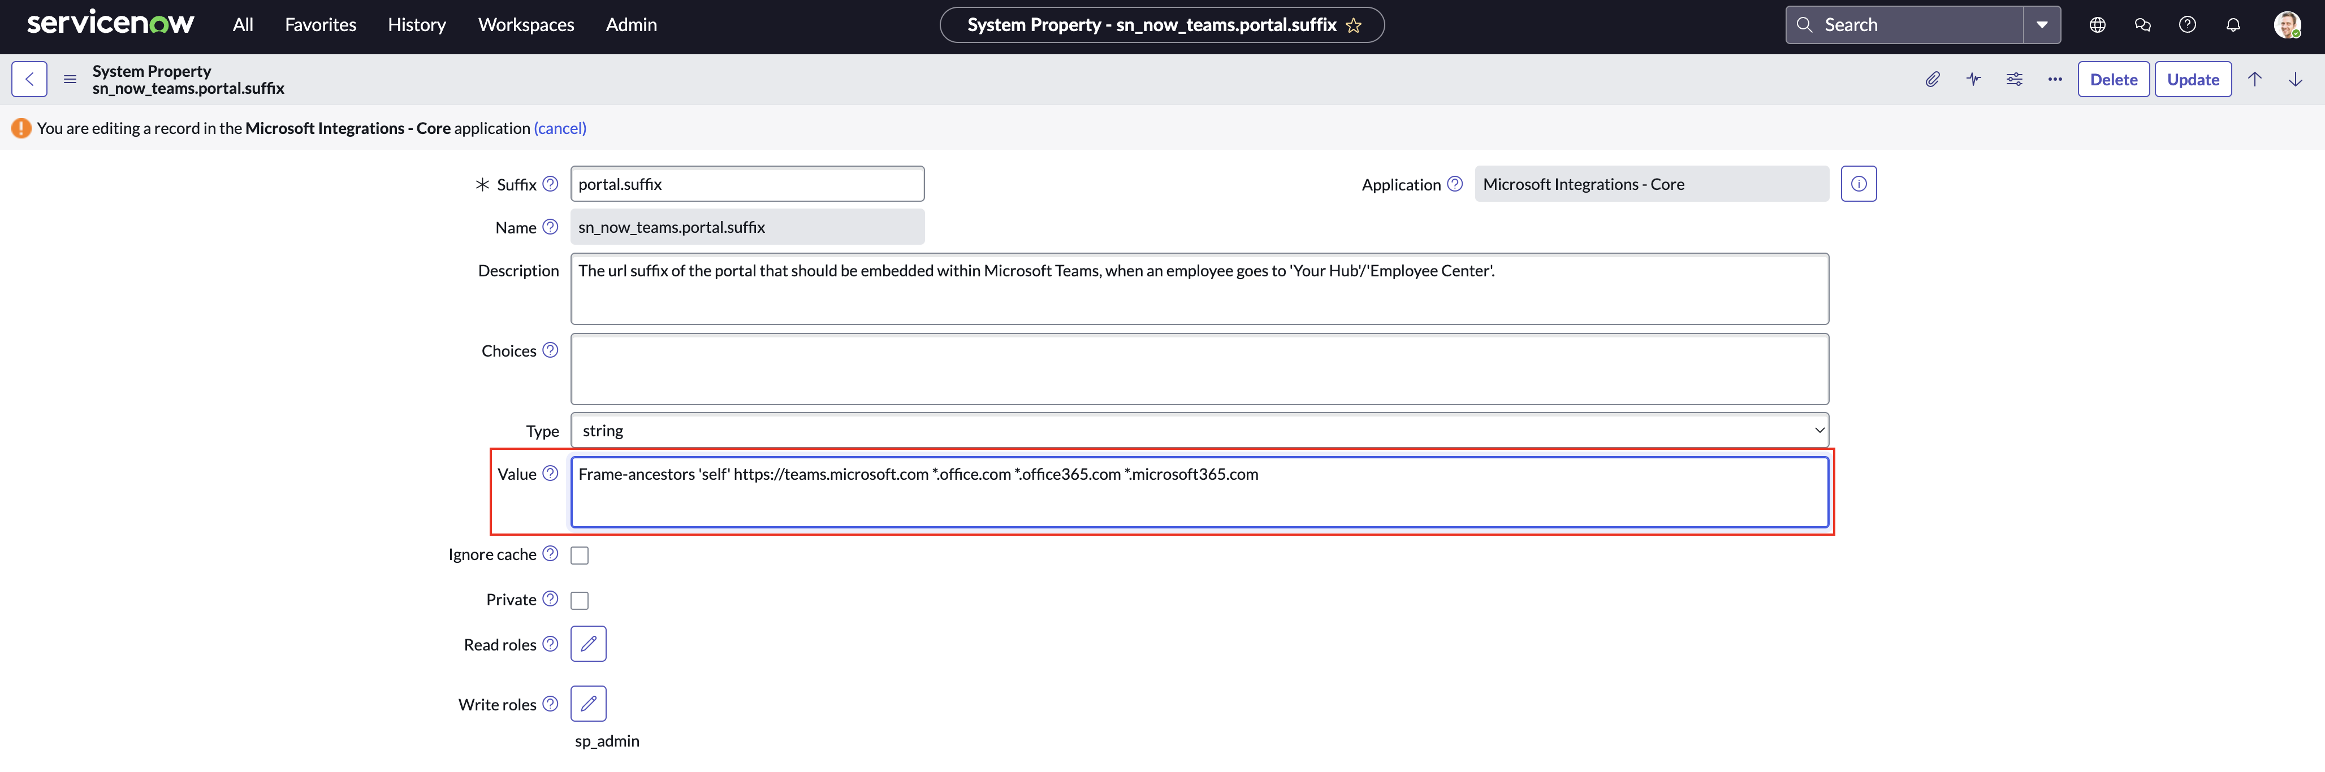Viewport: 2325px width, 772px height.
Task: Add this System Property to favorites
Action: 1353,25
